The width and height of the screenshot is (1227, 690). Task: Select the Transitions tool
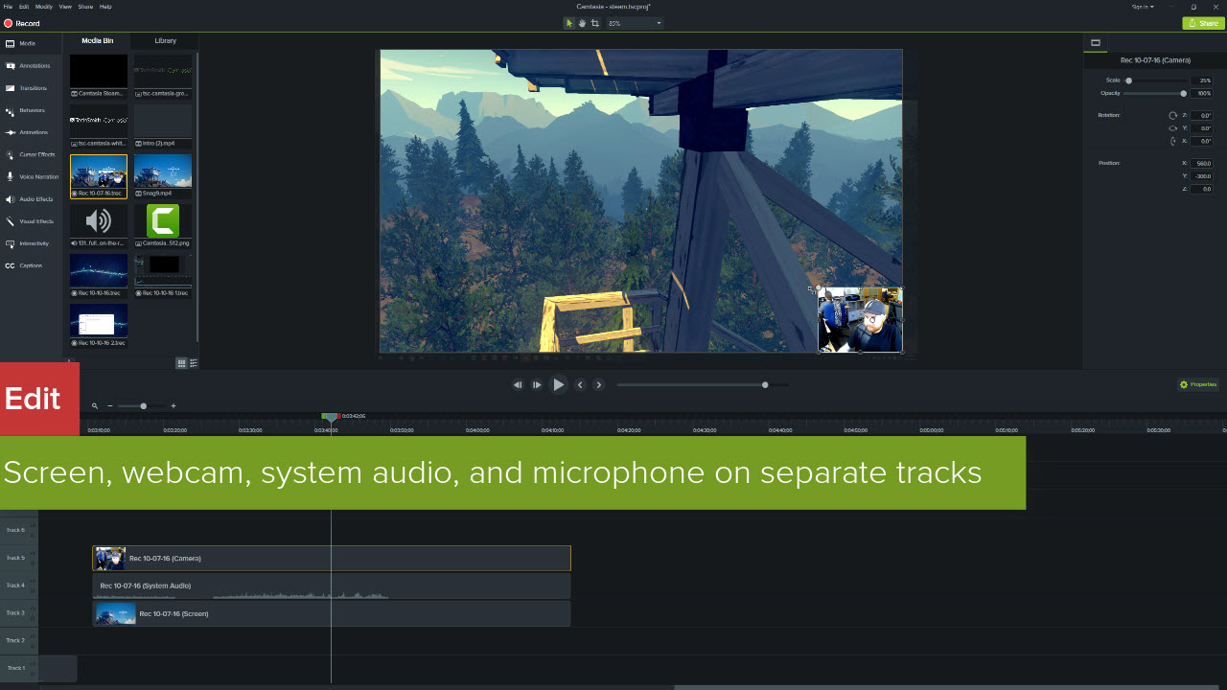pos(29,87)
